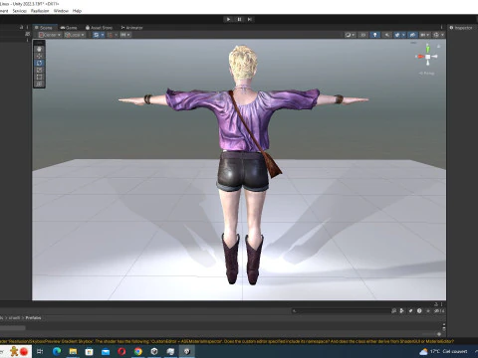Switch to the Game tab
The image size is (478, 358).
[69, 28]
